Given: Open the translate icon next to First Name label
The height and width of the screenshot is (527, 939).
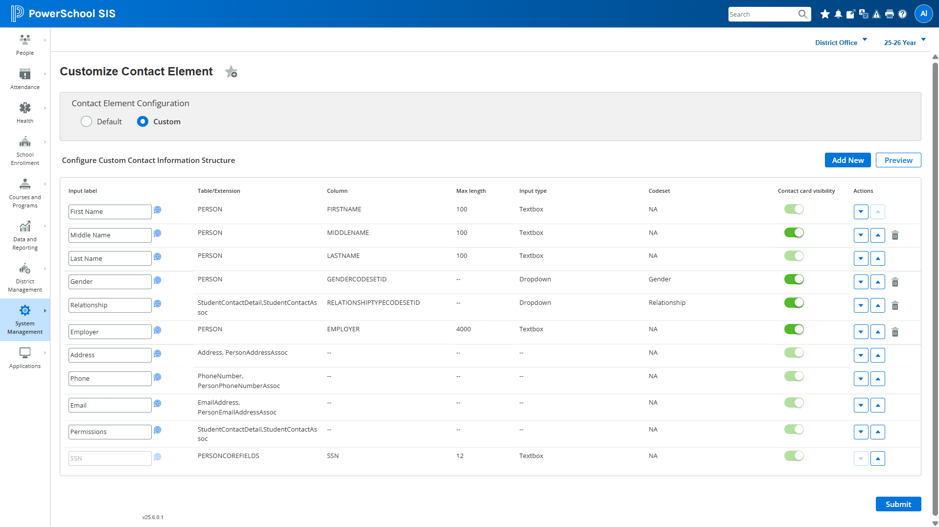Looking at the screenshot, I should [157, 210].
